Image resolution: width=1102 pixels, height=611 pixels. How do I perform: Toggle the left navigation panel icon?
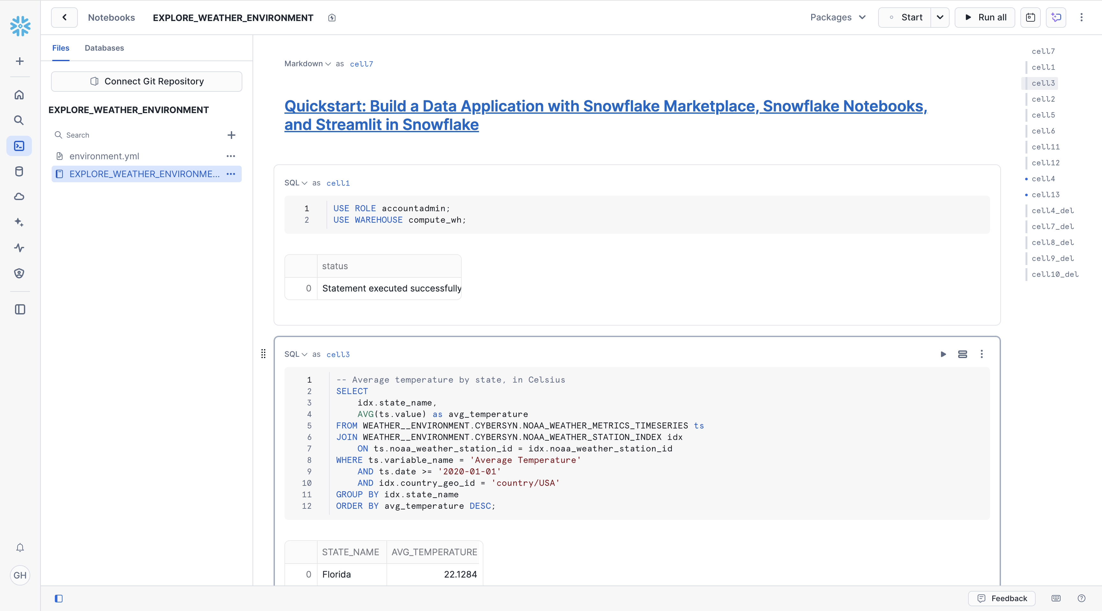(20, 309)
